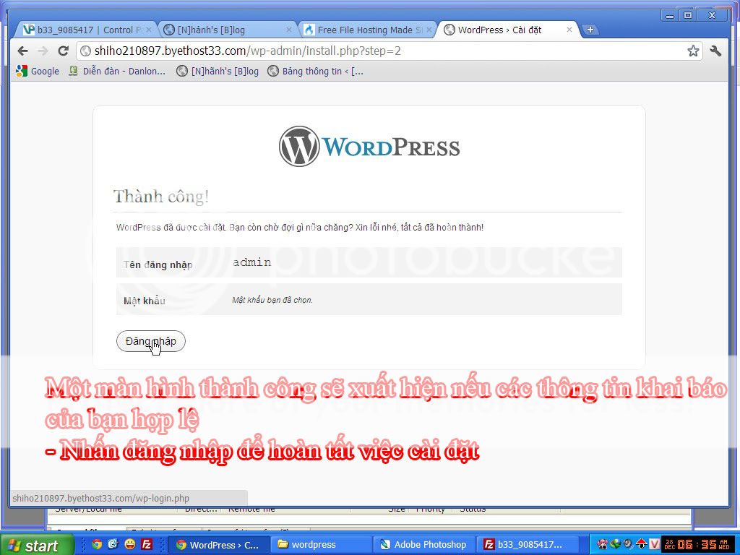Open the Bảng thông tin bookmark
Viewport: 740px width, 555px height.
(x=315, y=72)
